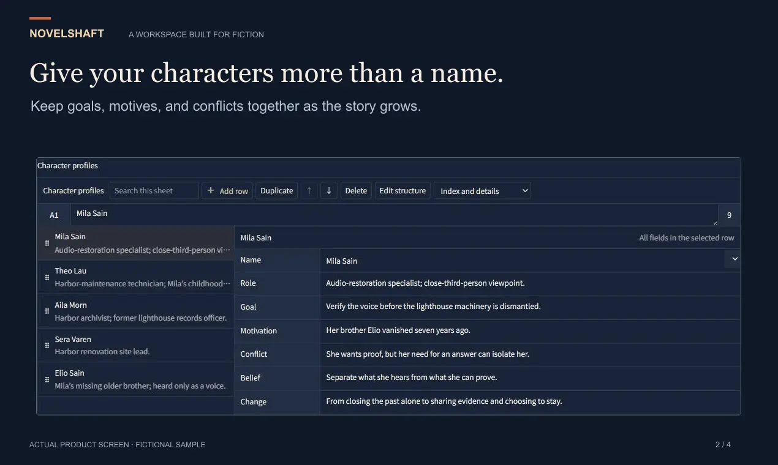Image resolution: width=778 pixels, height=465 pixels.
Task: Open the Index and details view dropdown
Action: pyautogui.click(x=482, y=191)
